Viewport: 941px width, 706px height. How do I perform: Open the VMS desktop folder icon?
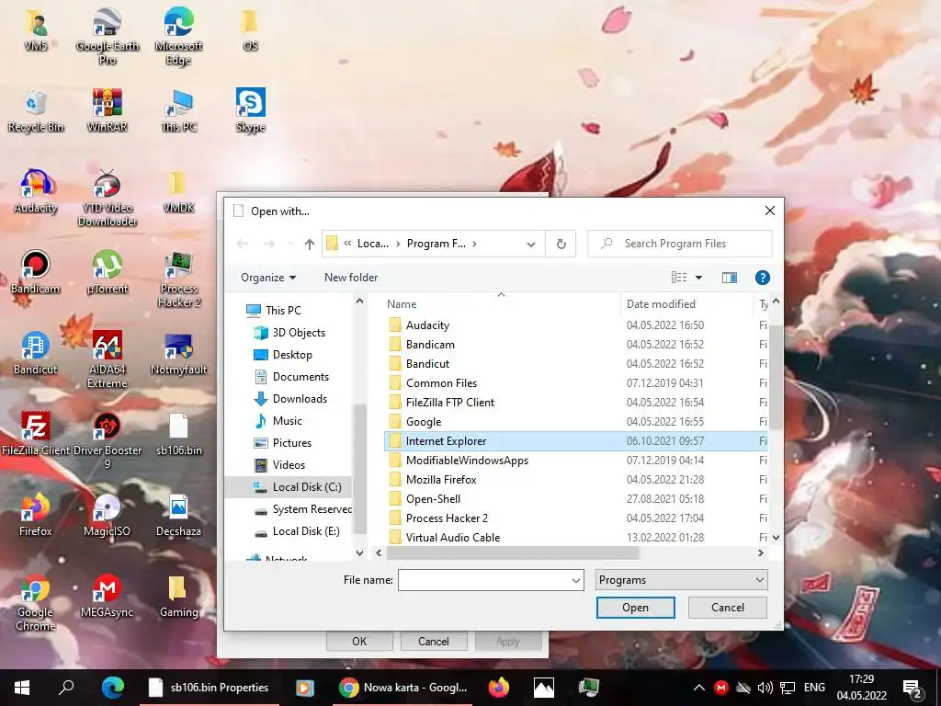pyautogui.click(x=36, y=30)
